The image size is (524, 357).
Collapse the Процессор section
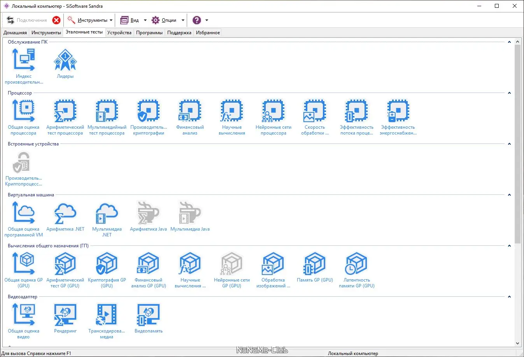pos(509,93)
